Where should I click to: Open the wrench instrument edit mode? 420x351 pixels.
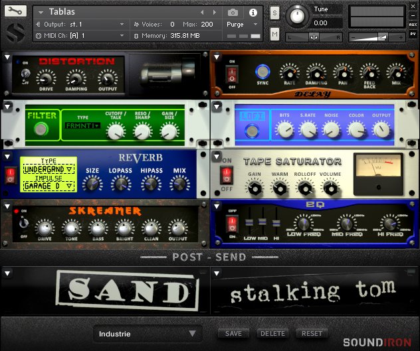(x=15, y=11)
